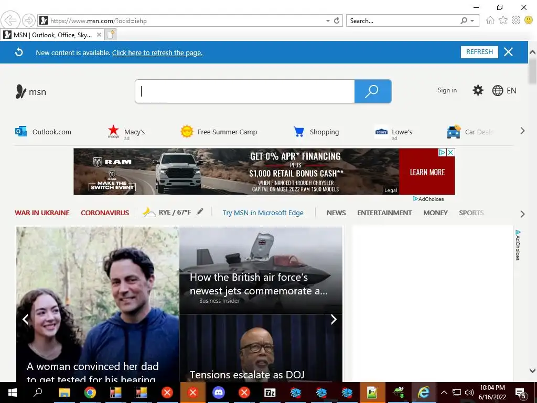Open File Explorer from the taskbar
The image size is (537, 403).
click(64, 393)
